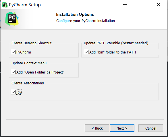This screenshot has height=137, width=168.
Task: Uncheck the .py file association box
Action: click(13, 92)
